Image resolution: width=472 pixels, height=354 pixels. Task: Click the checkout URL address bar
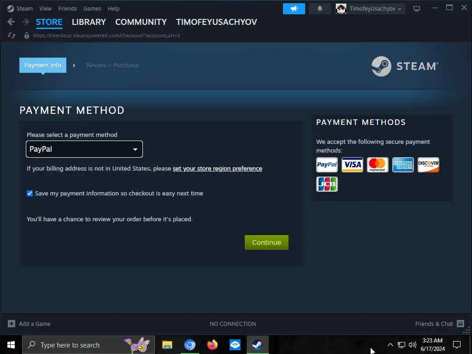106,35
